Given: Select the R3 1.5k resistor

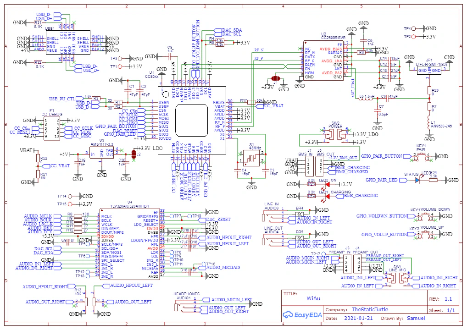Looking at the screenshot, I should pos(96,98).
